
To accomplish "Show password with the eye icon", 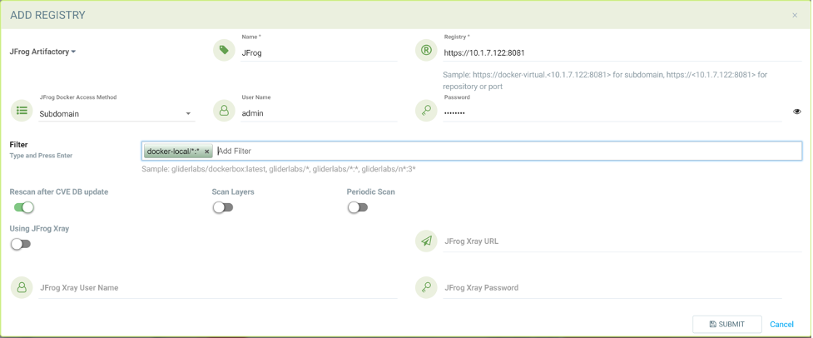I will click(x=796, y=112).
